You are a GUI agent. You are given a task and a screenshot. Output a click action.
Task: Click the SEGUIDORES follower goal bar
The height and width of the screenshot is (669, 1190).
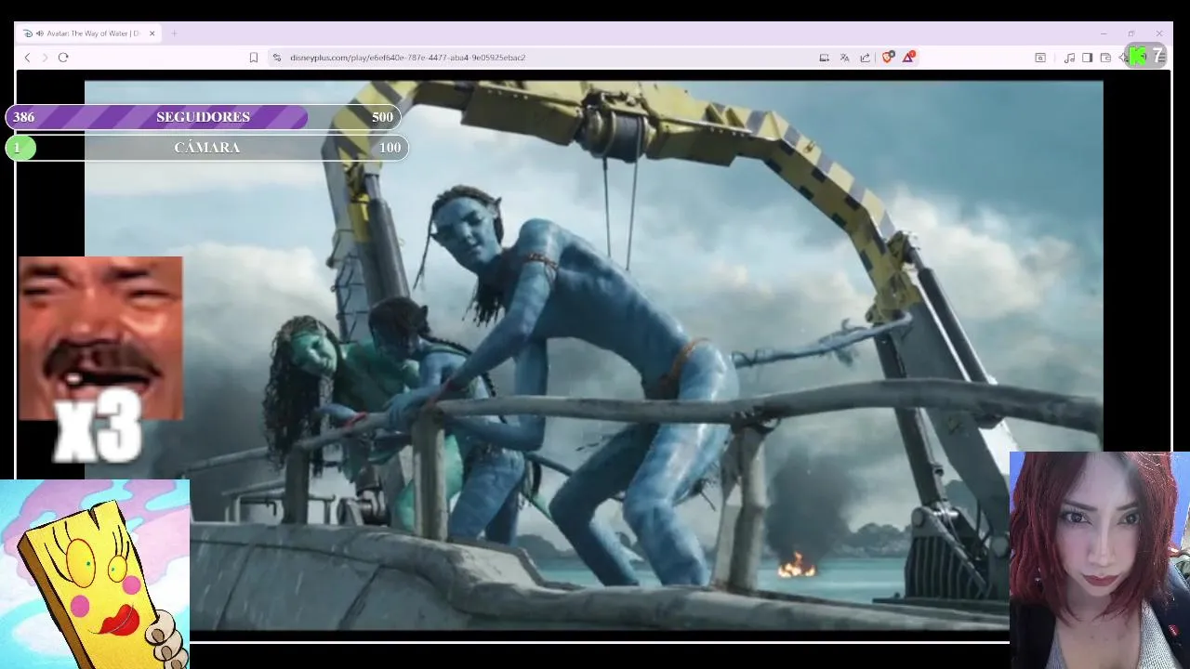tap(203, 117)
